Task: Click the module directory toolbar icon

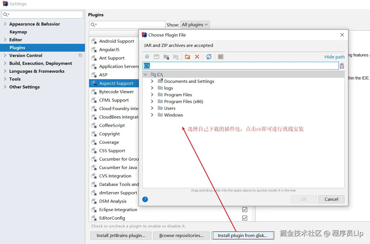Action: [176, 57]
